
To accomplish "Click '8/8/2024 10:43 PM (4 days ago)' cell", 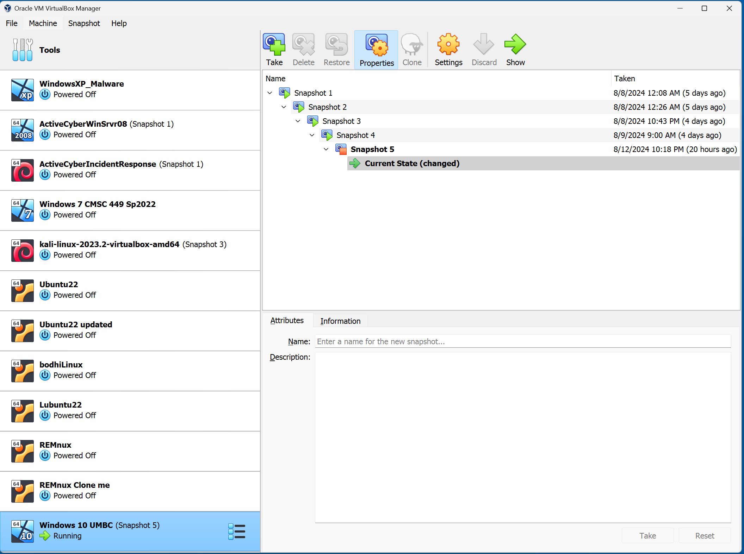I will click(669, 121).
